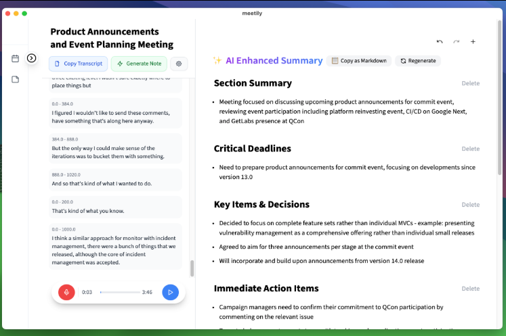Add a new section with plus icon
Viewport: 506px width, 336px height.
coord(473,41)
